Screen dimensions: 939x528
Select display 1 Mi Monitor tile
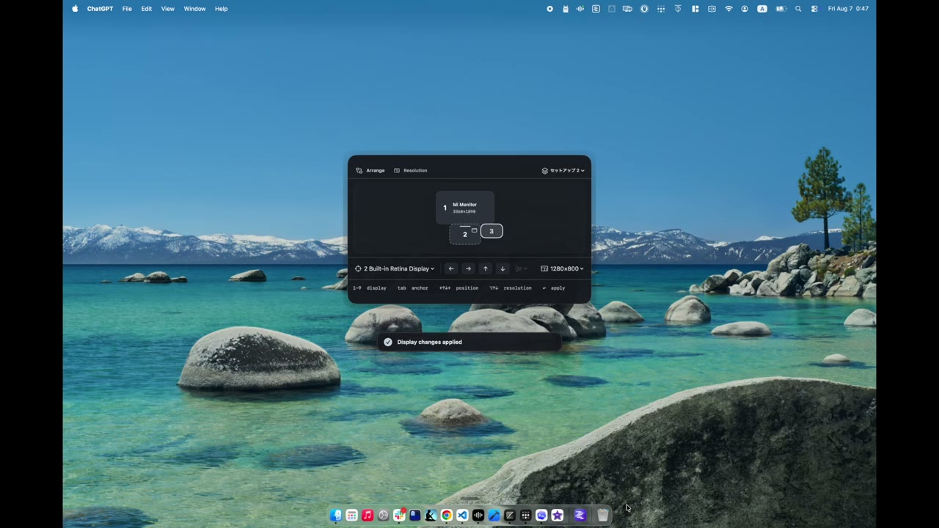pos(465,208)
